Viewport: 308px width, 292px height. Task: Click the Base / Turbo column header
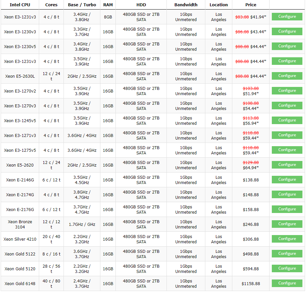click(82, 5)
